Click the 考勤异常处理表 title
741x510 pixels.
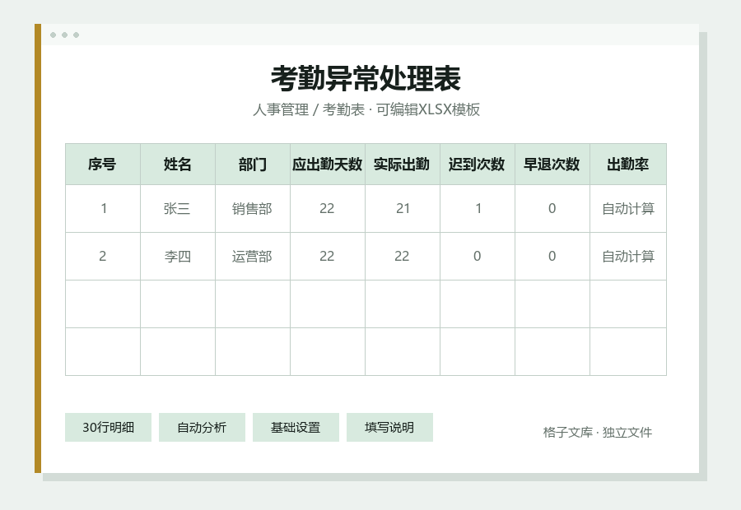(366, 78)
